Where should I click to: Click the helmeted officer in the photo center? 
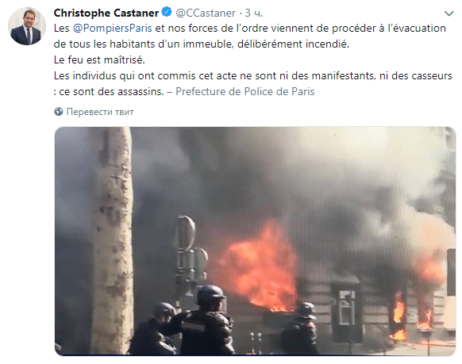pyautogui.click(x=206, y=320)
